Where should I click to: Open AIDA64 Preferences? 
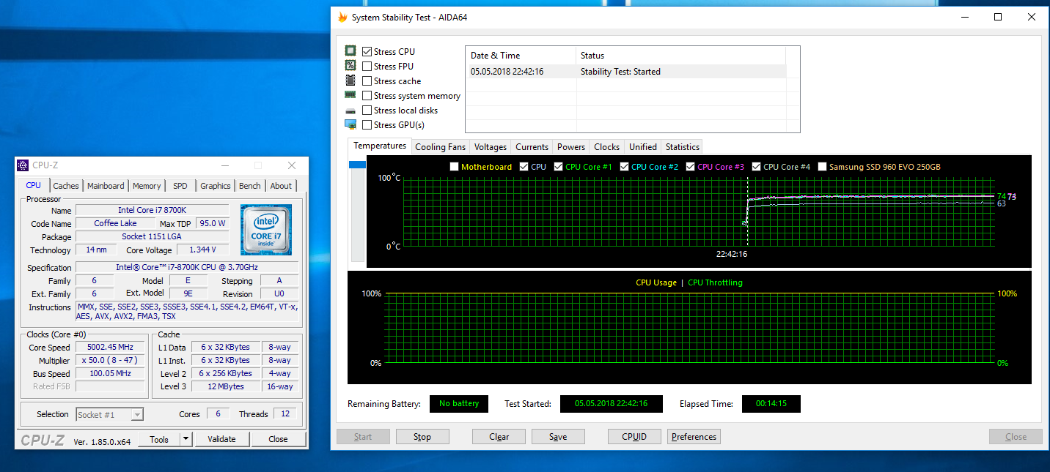pos(694,437)
